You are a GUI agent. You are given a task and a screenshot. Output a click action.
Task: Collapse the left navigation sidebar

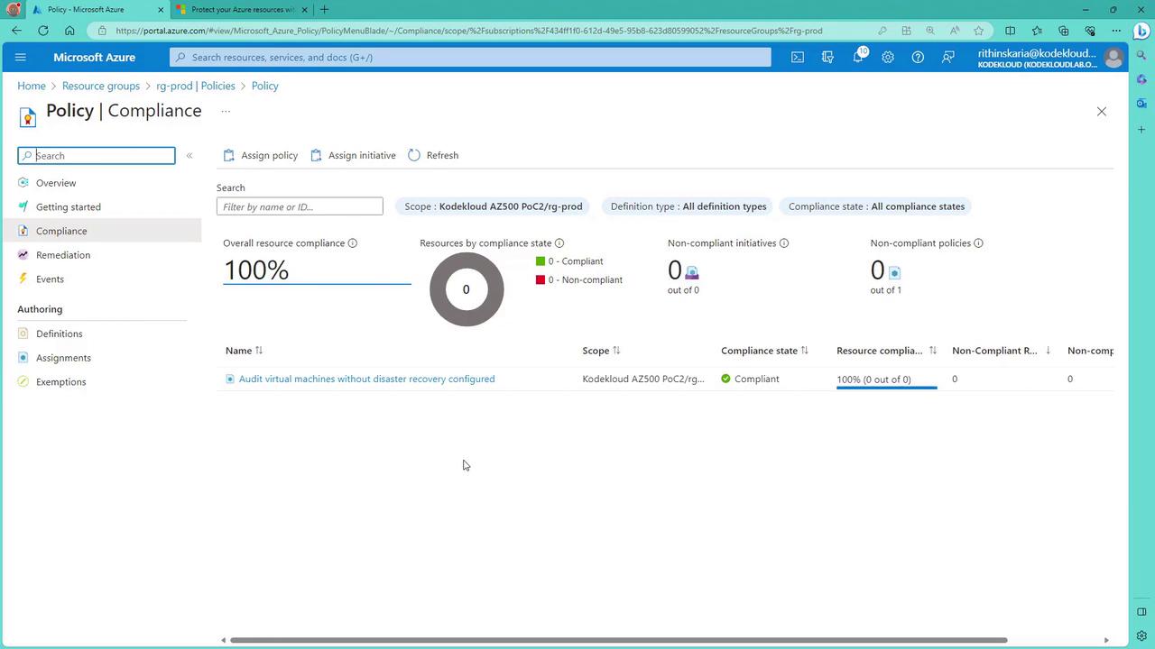coord(189,156)
